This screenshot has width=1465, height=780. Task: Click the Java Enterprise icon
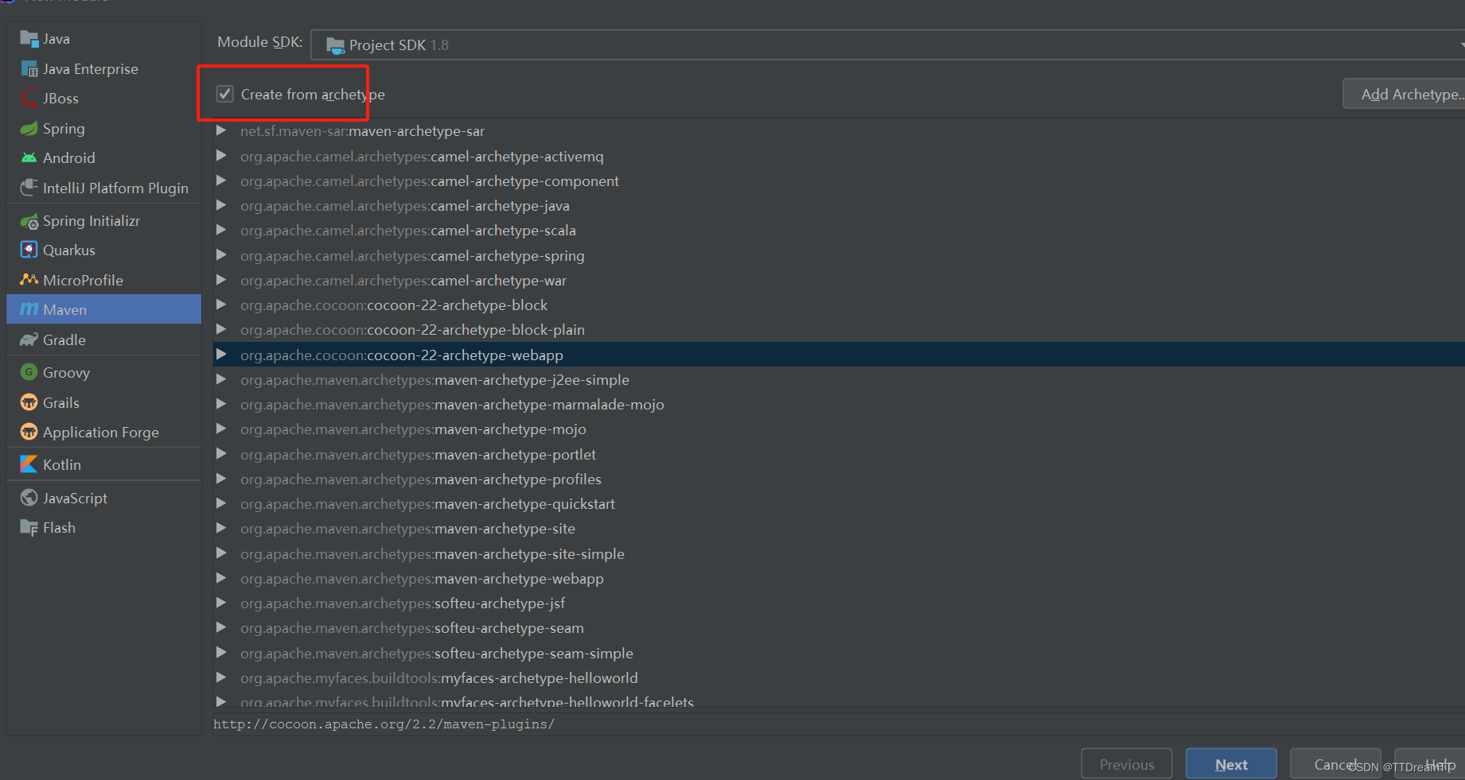(x=29, y=69)
